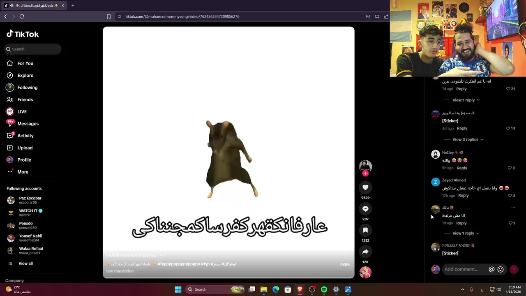Open Spotify from the taskbar
The image size is (526, 296).
[324, 289]
